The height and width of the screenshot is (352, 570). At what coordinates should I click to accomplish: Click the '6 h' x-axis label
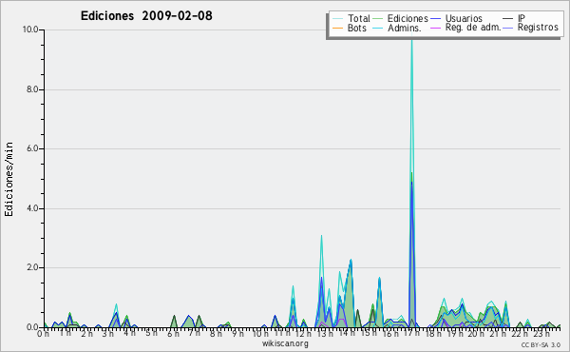[173, 334]
